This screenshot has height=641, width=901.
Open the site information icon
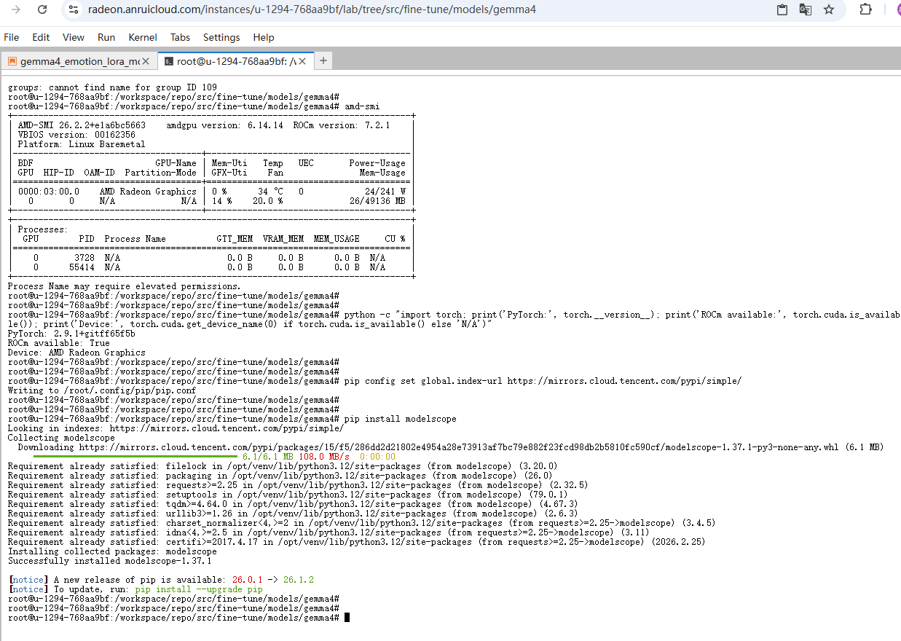(x=72, y=9)
